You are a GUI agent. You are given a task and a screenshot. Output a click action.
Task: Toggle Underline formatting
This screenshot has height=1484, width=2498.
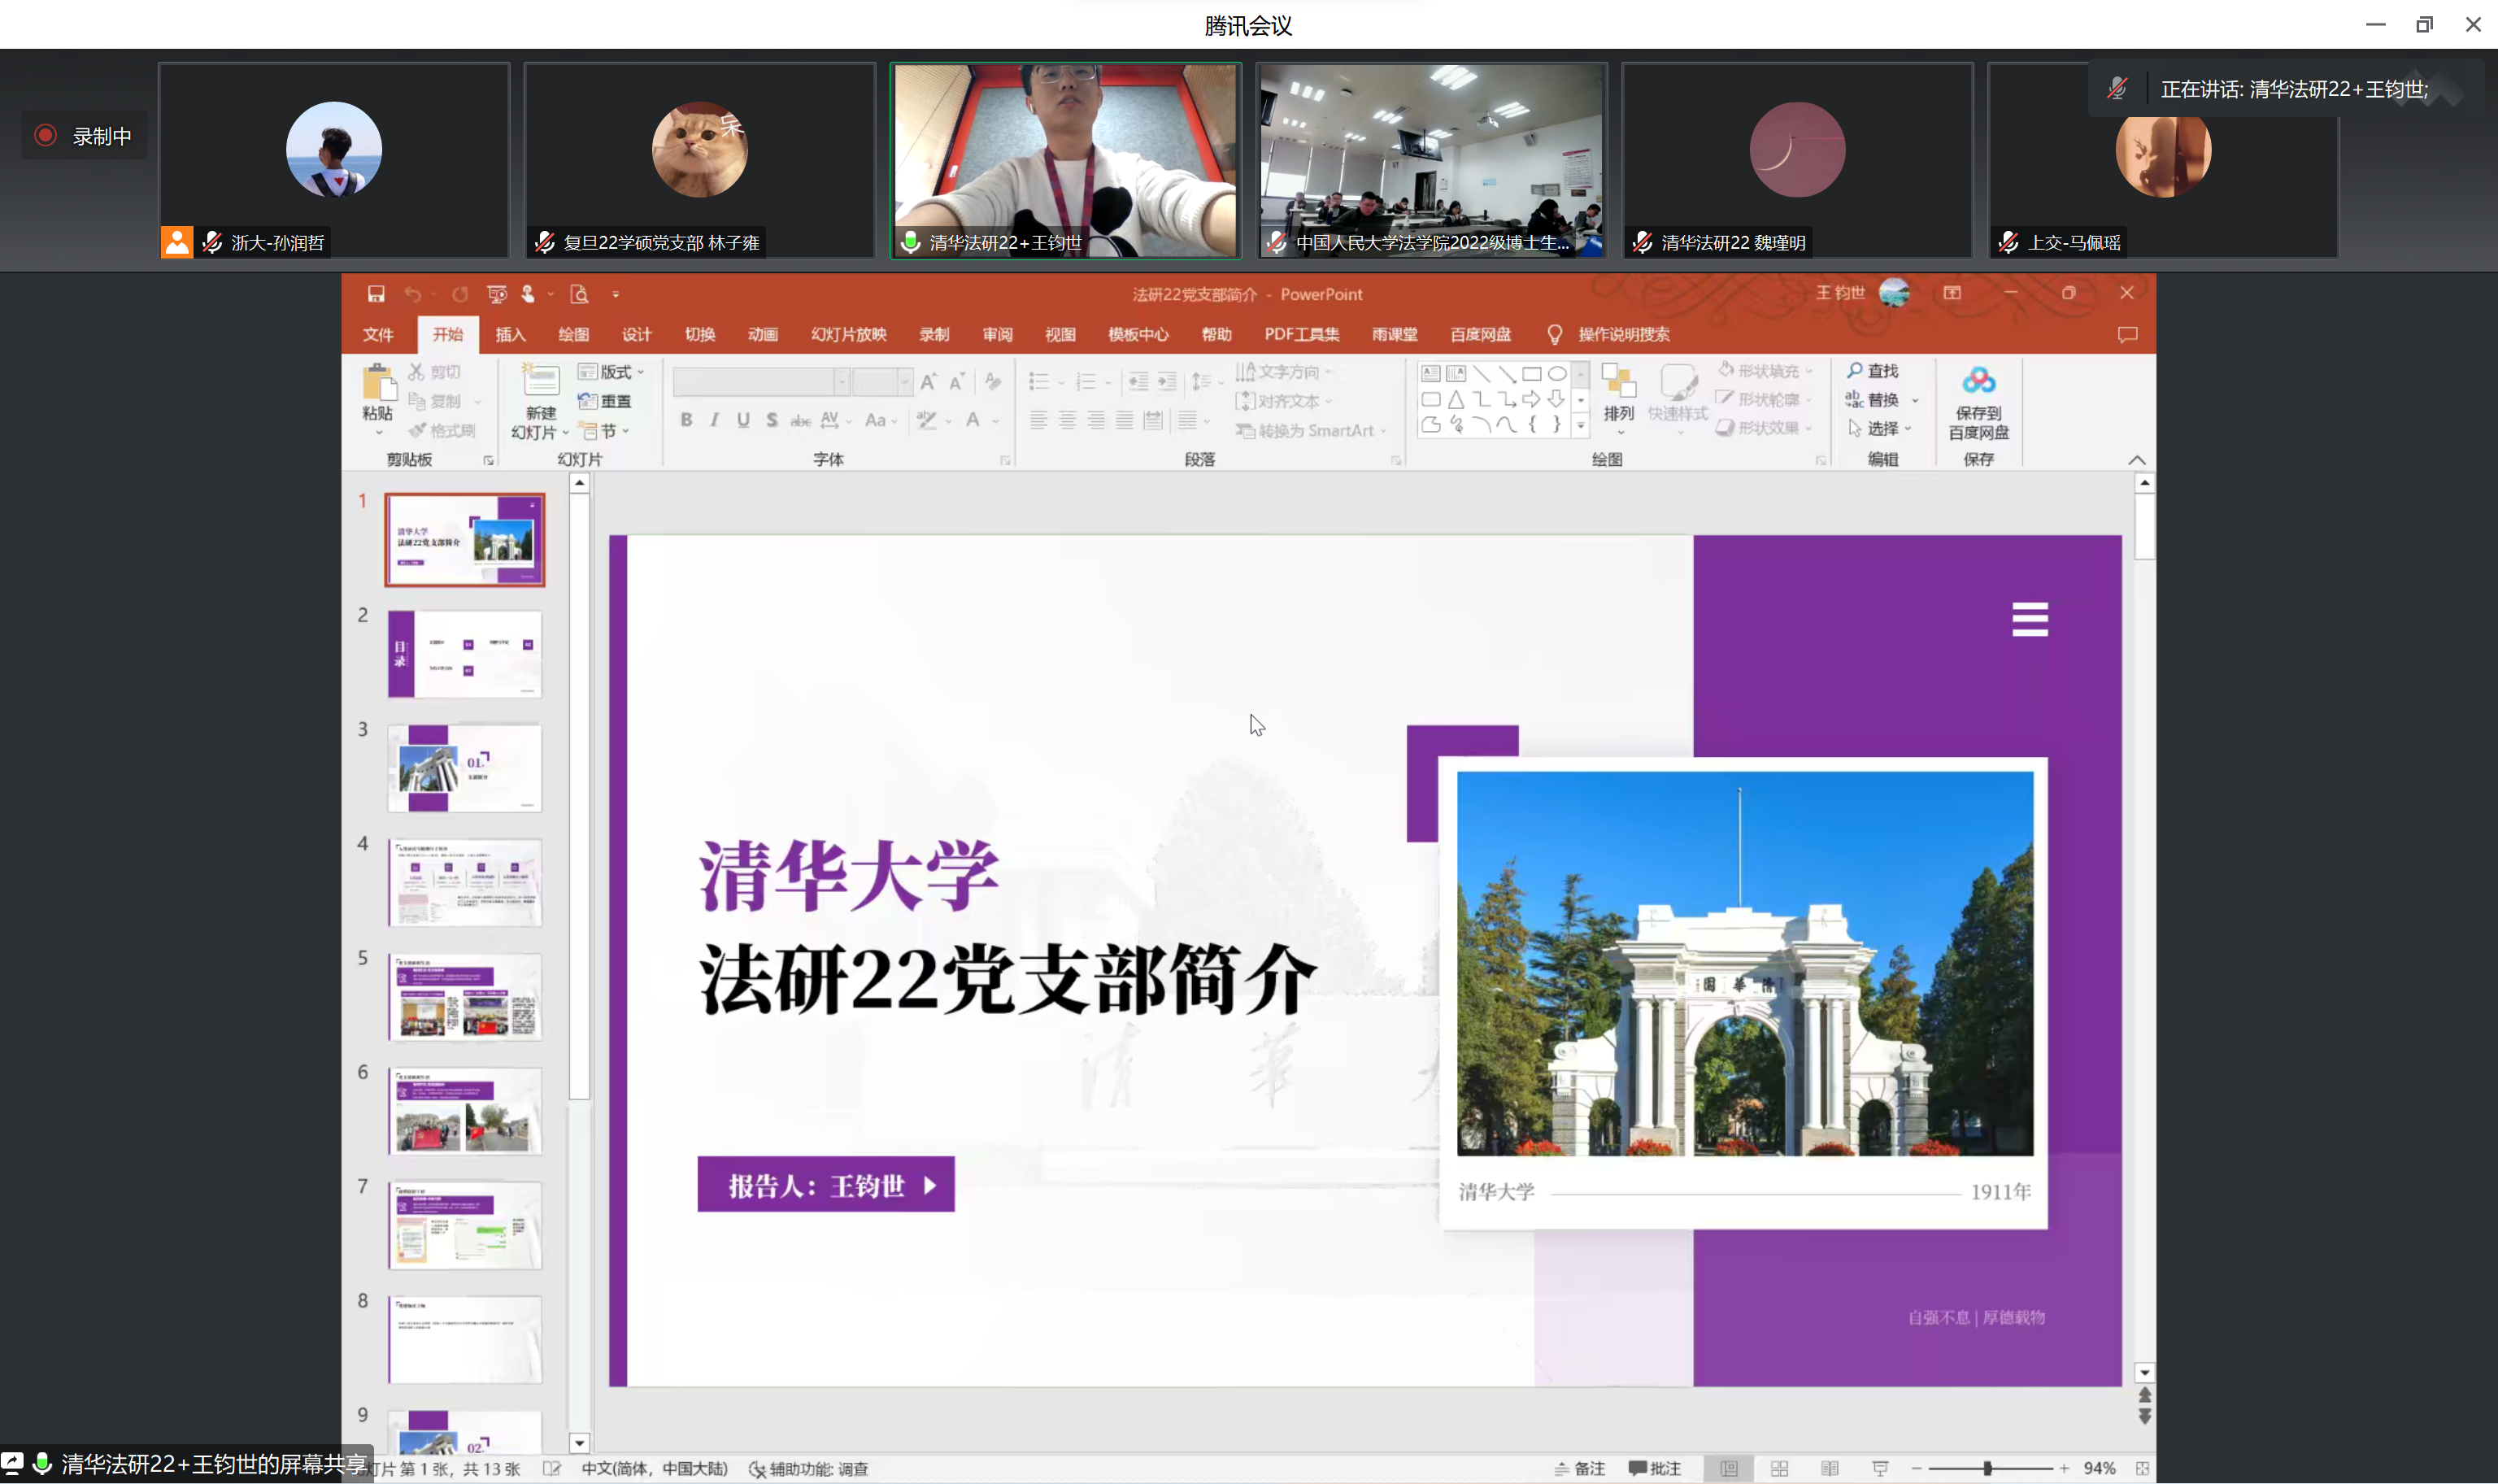pos(743,420)
